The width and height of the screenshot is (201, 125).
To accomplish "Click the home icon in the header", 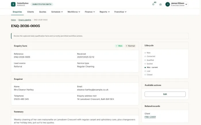I will [161, 4].
